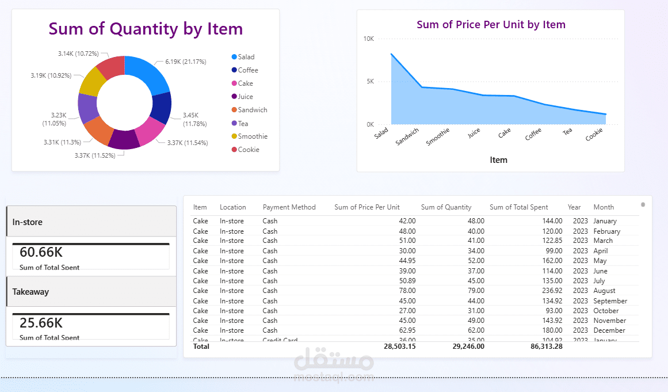The image size is (668, 392).
Task: Sort table by Item column header
Action: tap(200, 207)
